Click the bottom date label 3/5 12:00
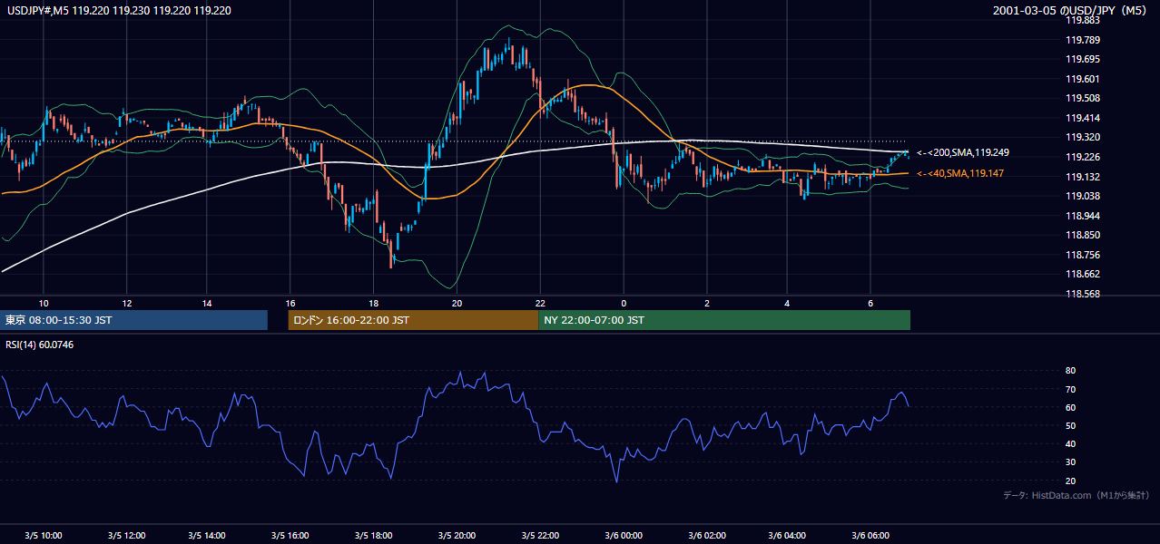The image size is (1160, 544). click(x=126, y=536)
